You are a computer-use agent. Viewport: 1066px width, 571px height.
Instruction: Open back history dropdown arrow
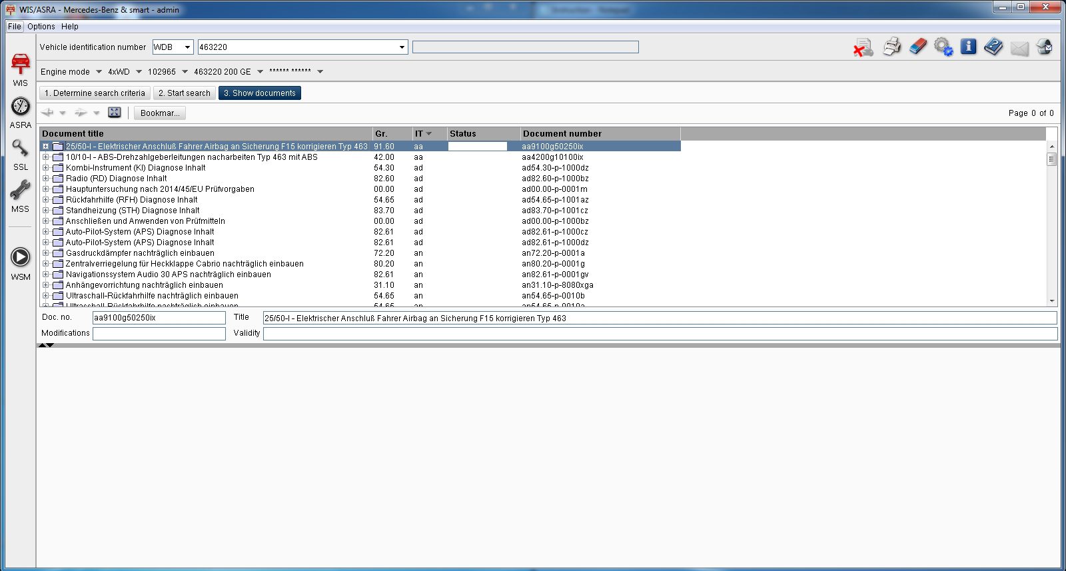[63, 113]
